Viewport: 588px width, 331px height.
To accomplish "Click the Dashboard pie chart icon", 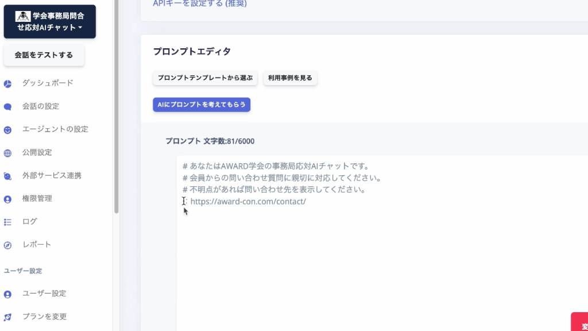I will pos(8,83).
